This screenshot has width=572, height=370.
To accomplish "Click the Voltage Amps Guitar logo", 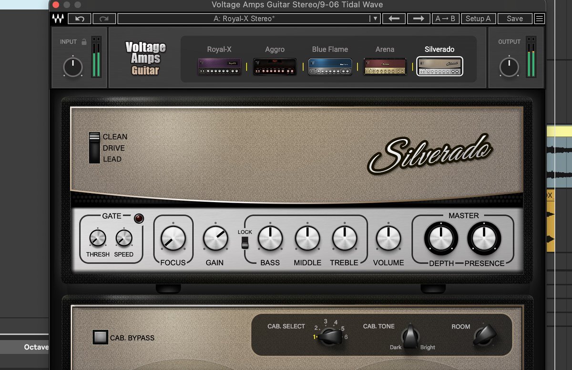I will (x=145, y=58).
